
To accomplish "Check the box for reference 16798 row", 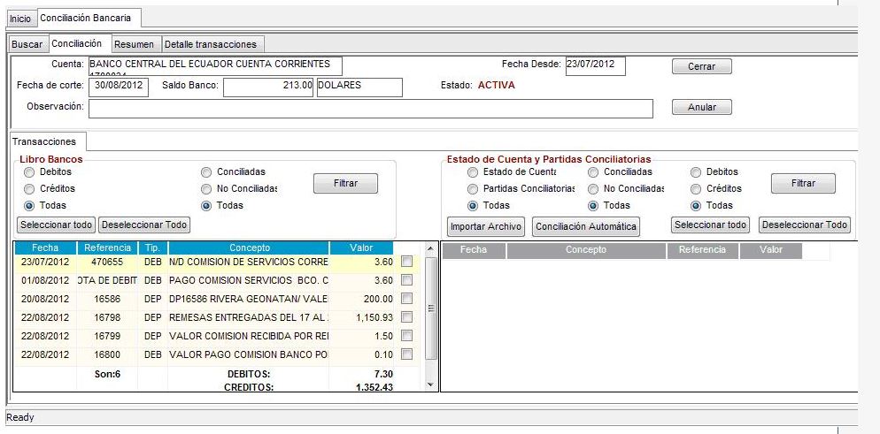I will pos(407,317).
